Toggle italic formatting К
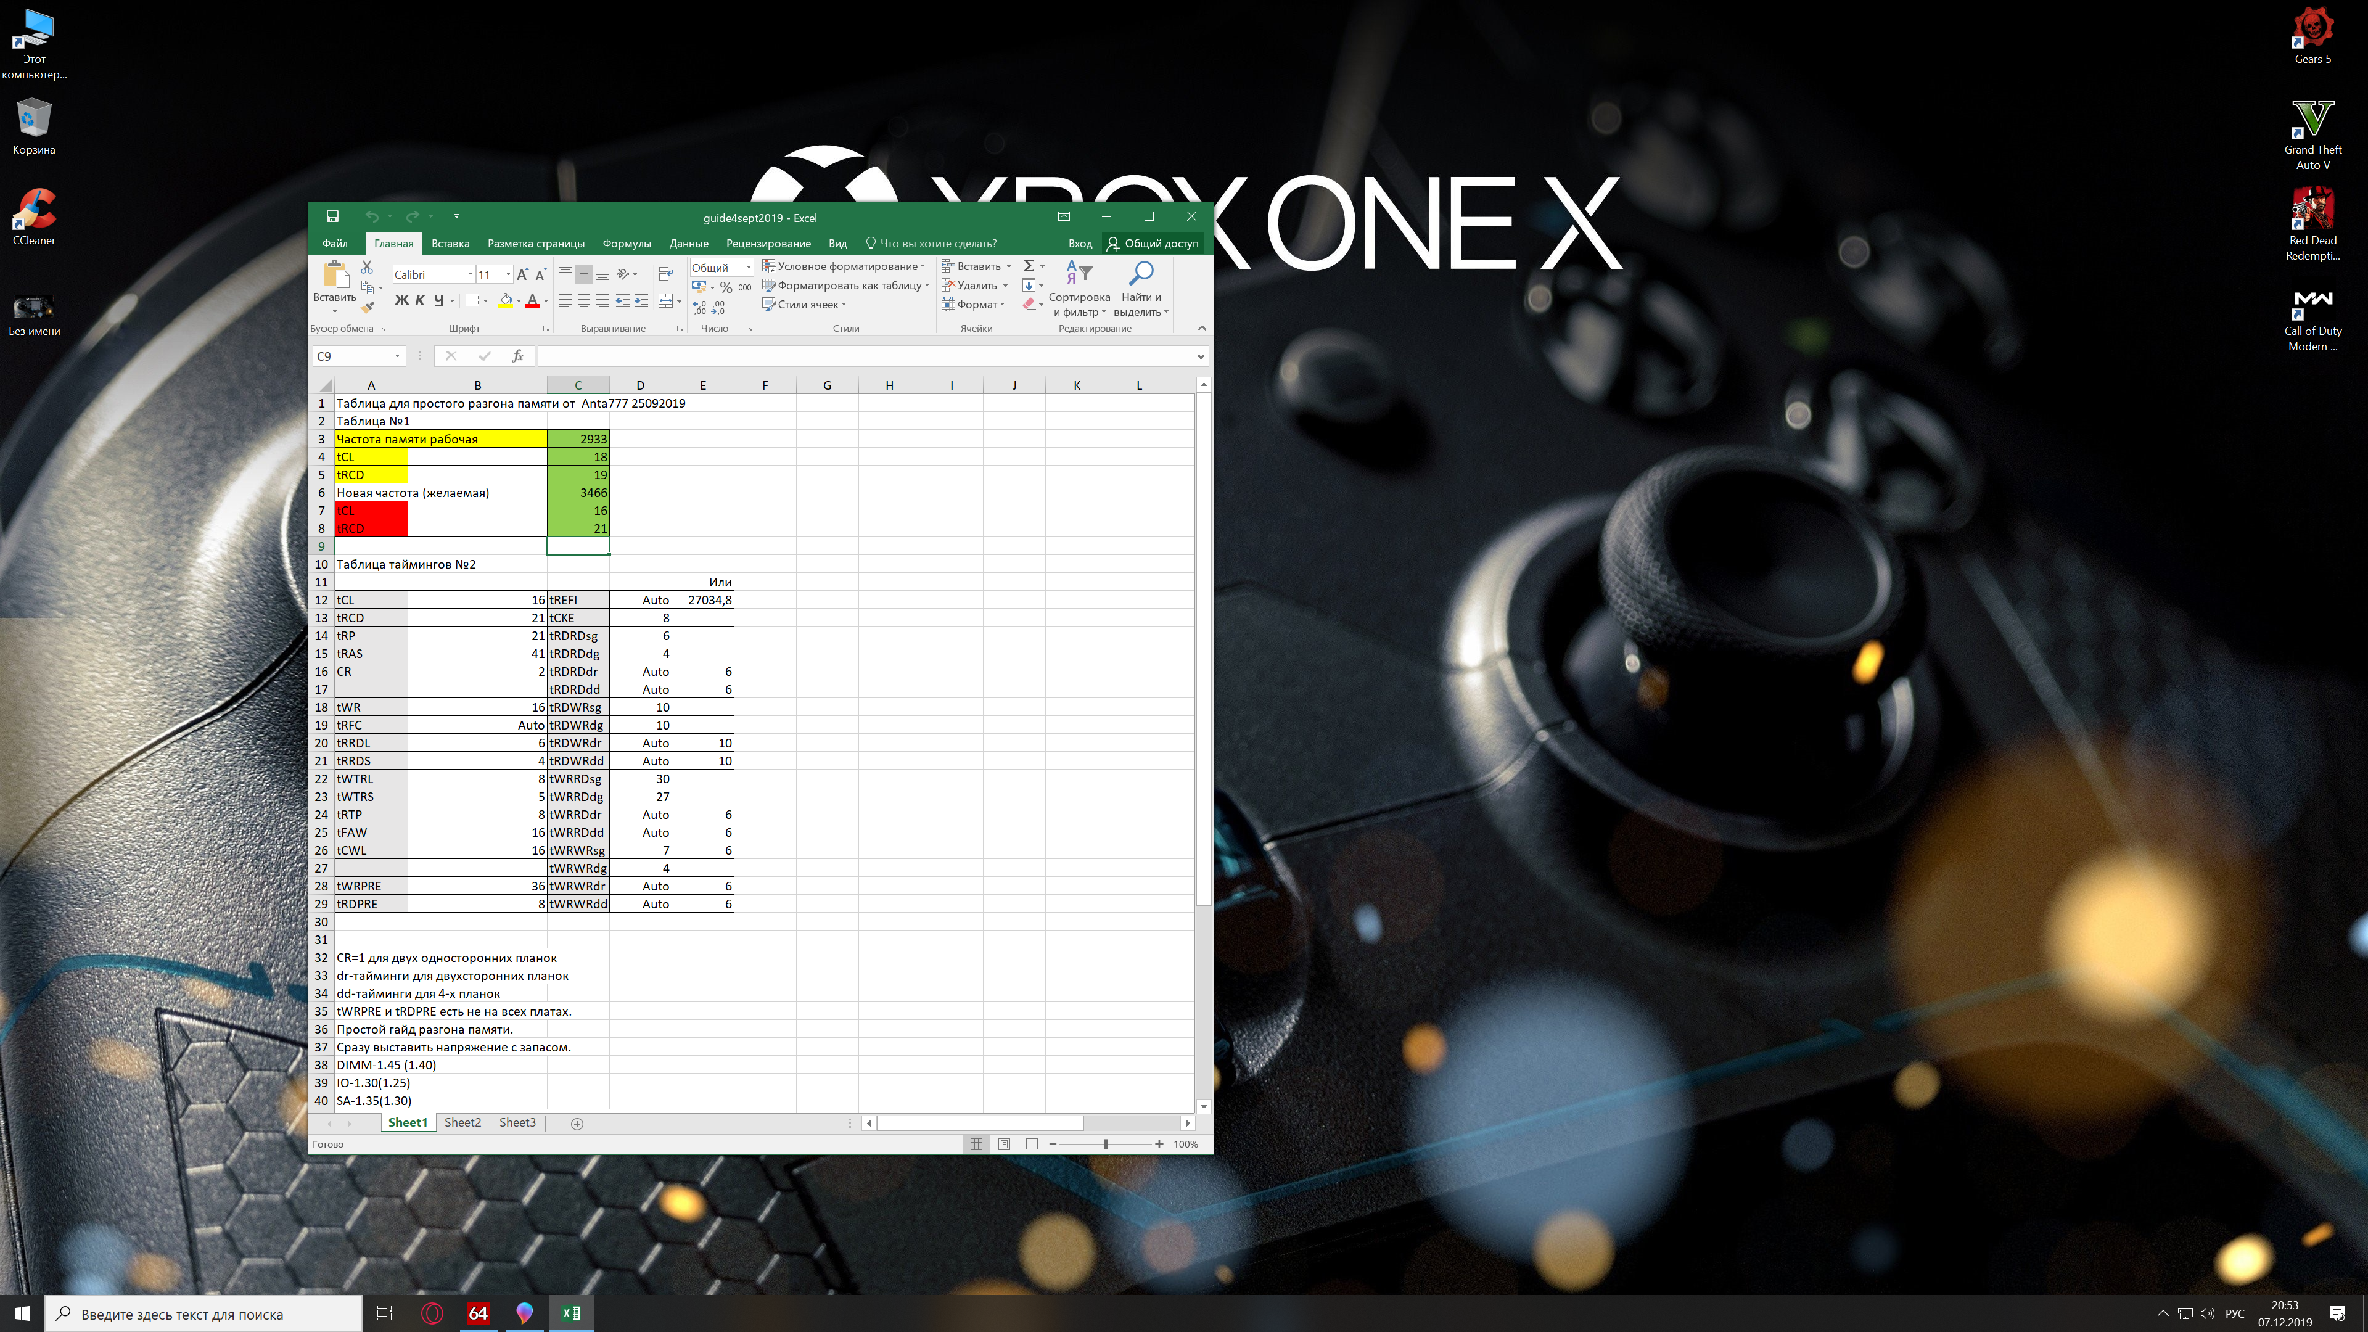Image resolution: width=2368 pixels, height=1332 pixels. click(x=420, y=300)
